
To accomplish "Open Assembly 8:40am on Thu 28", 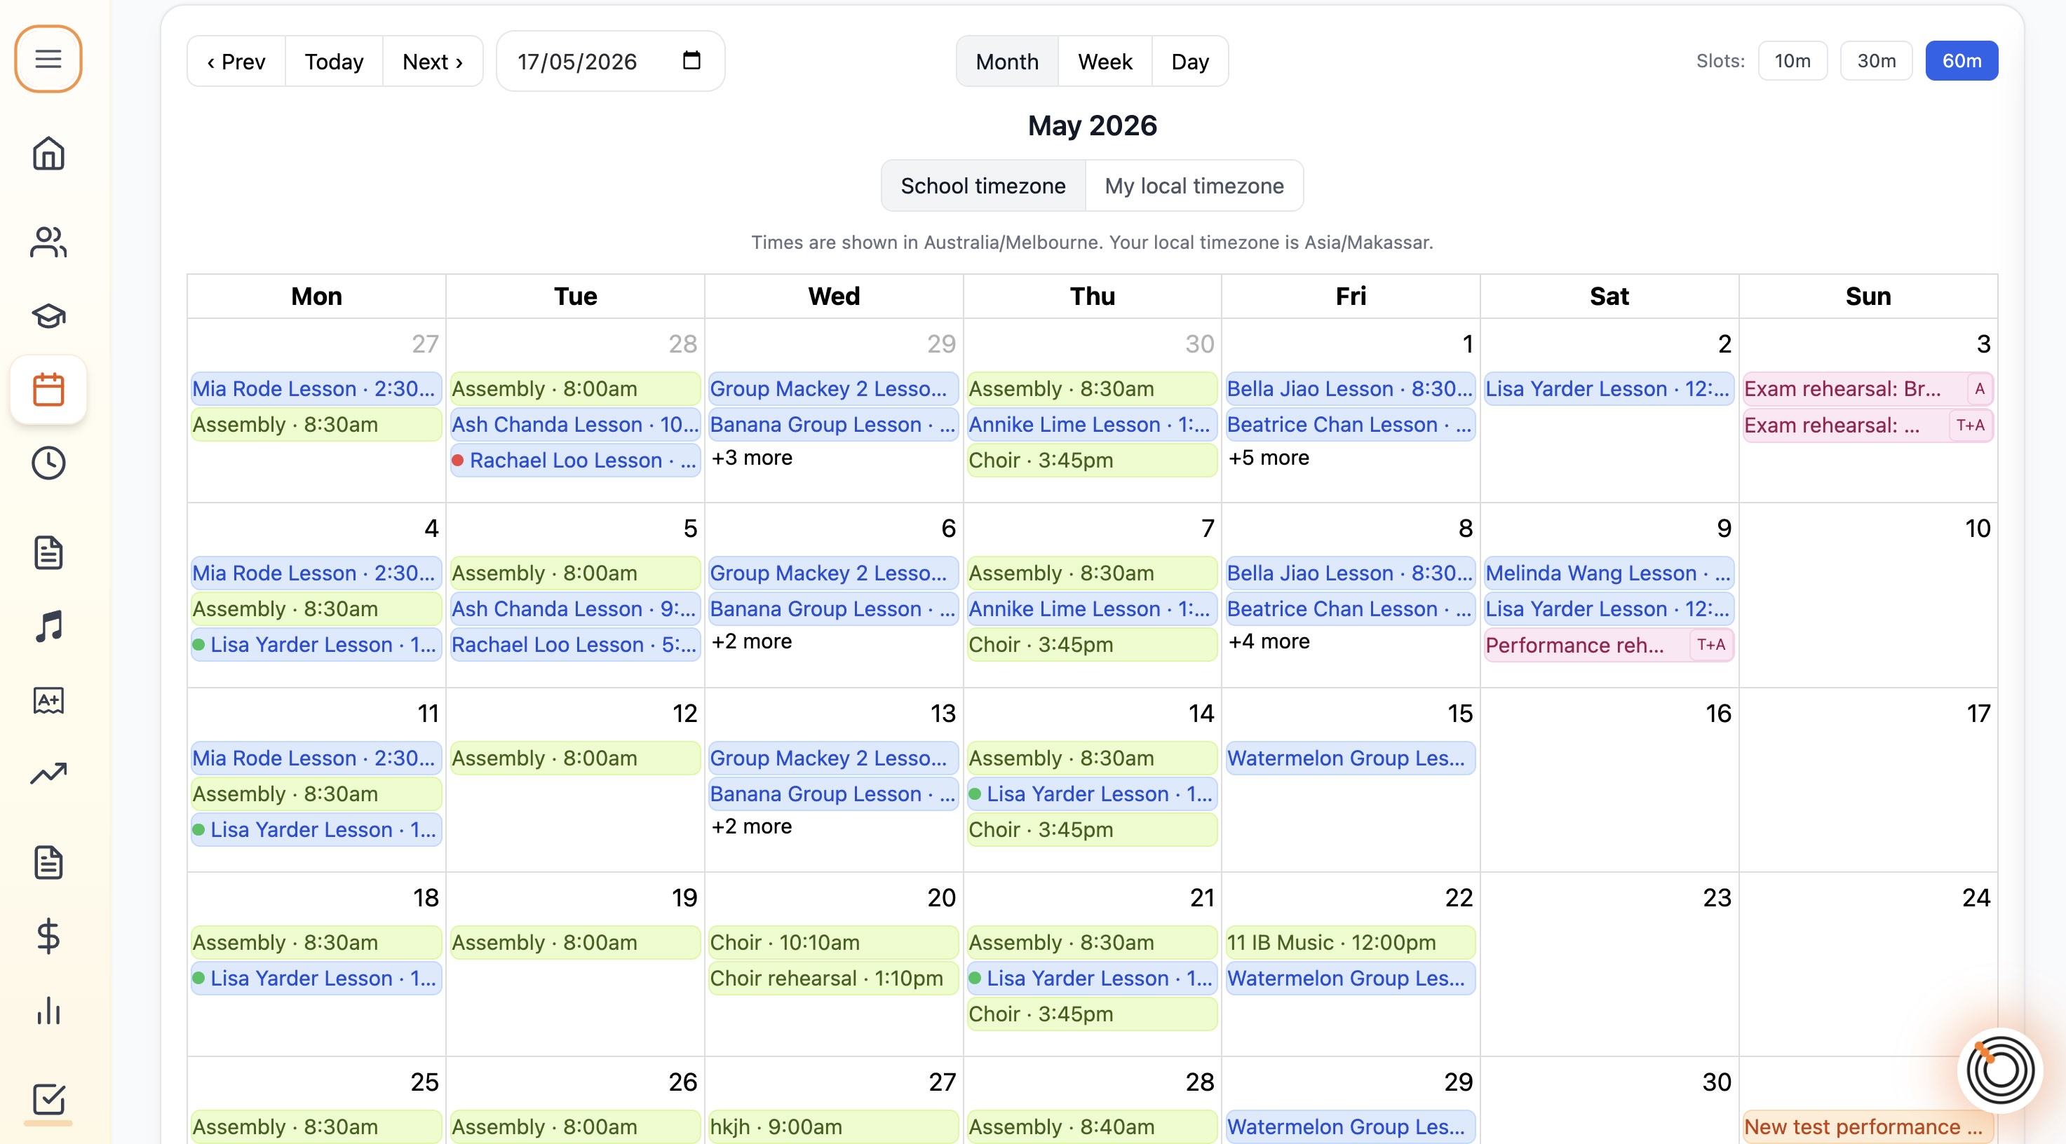I will click(x=1091, y=1127).
